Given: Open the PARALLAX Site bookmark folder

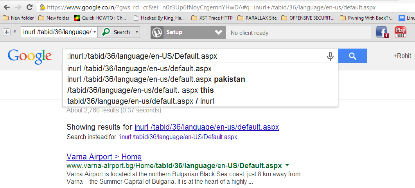Looking at the screenshot, I should click(x=257, y=18).
